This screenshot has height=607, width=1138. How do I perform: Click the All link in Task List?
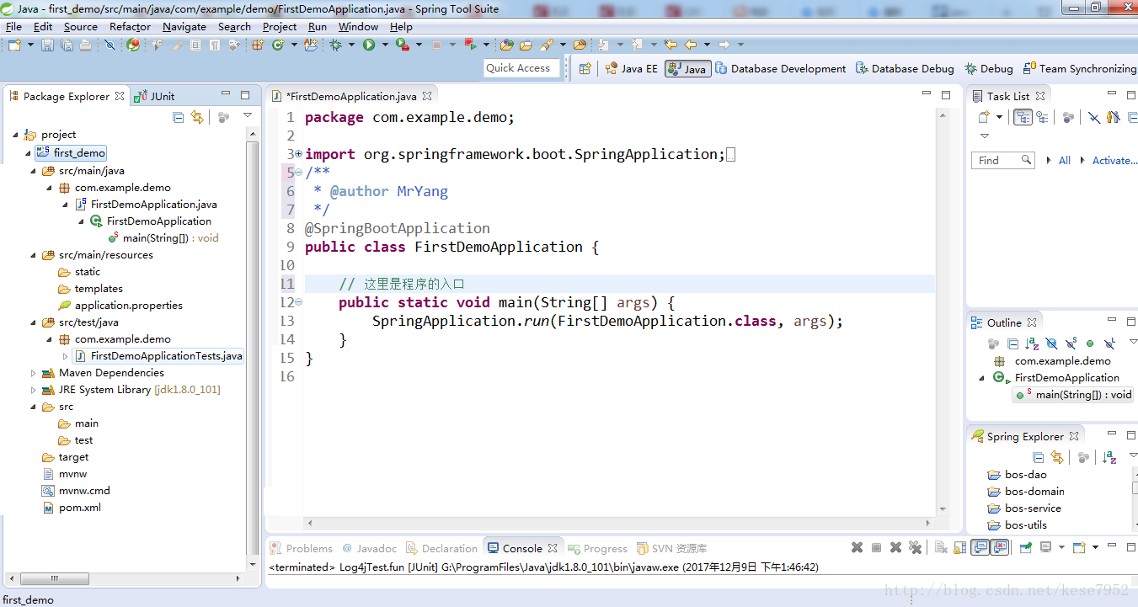pos(1065,160)
